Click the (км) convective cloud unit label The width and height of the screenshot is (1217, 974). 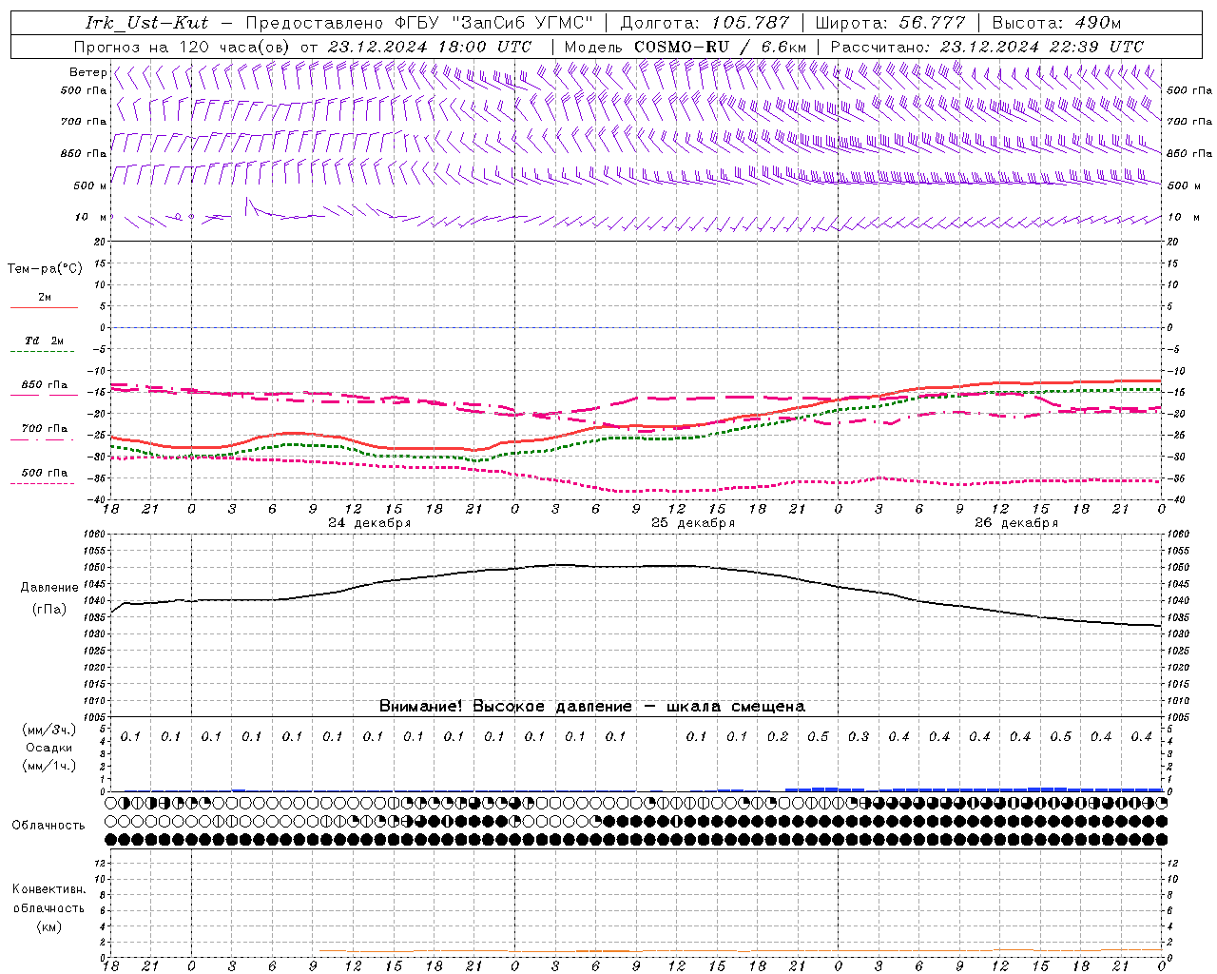tap(48, 925)
